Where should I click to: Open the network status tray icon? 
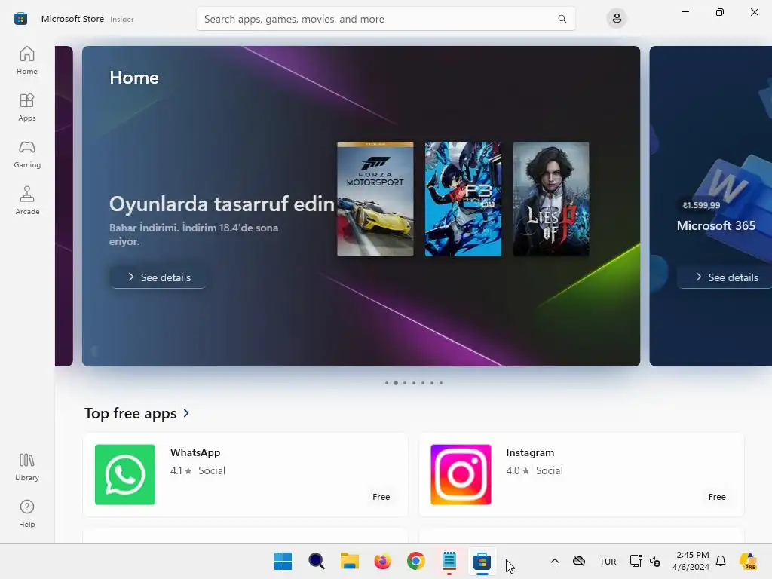[636, 561]
